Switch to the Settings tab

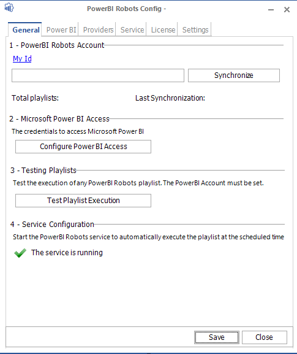pos(195,30)
